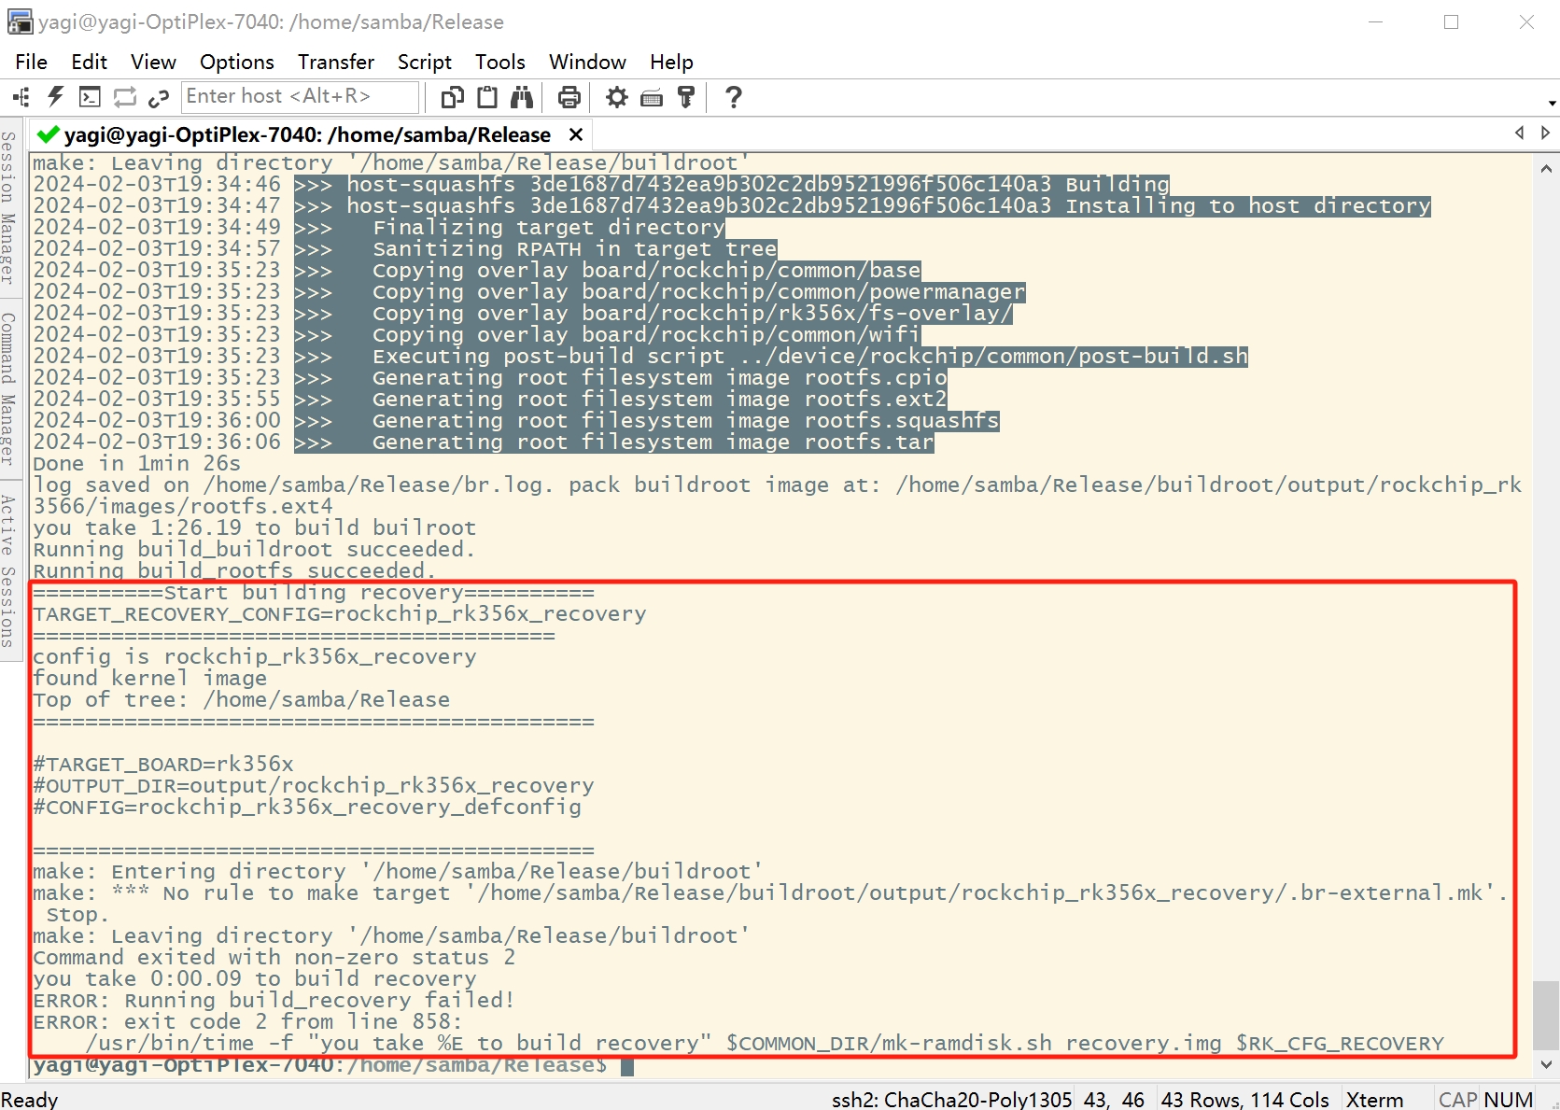Click the green connected checkmark on tab
The width and height of the screenshot is (1560, 1110).
pyautogui.click(x=49, y=134)
